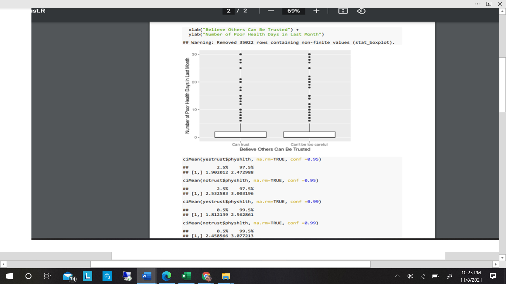The height and width of the screenshot is (284, 506).
Task: Click the pop-out window icon
Action: pyautogui.click(x=489, y=4)
